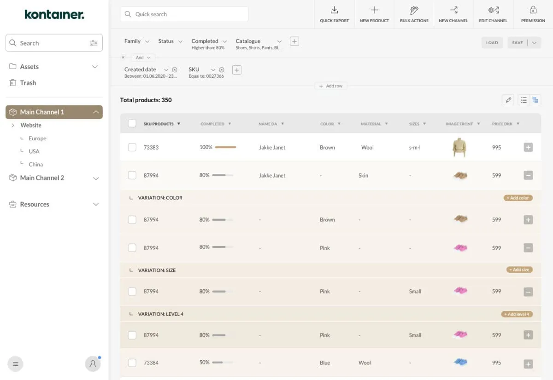Expand the Assets section chevron
The height and width of the screenshot is (380, 553).
95,67
